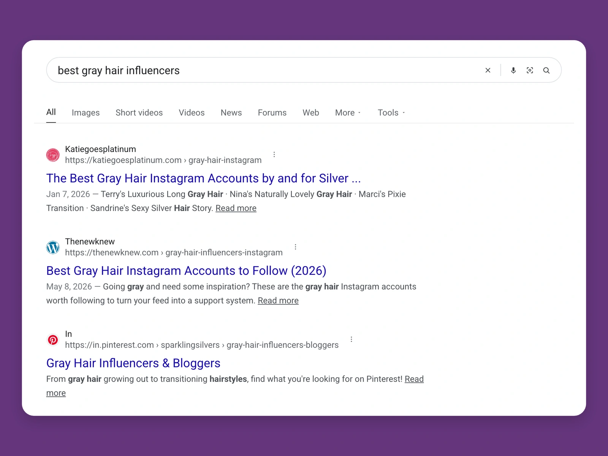The image size is (608, 456).
Task: Open The Best Gray Hair Instagram Accounts link
Action: tap(203, 178)
